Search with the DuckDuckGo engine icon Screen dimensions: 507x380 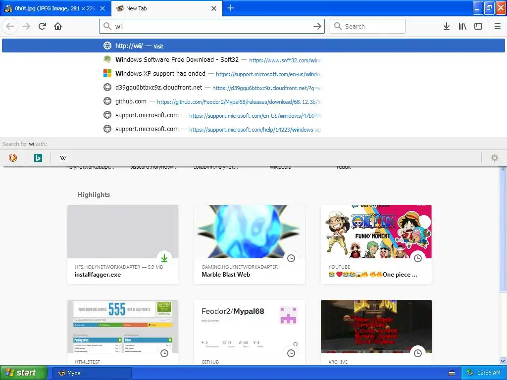[x=13, y=158]
